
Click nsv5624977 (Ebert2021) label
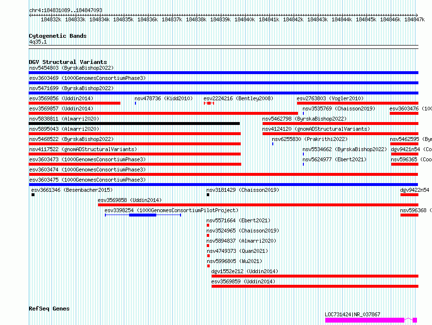tap(334, 159)
